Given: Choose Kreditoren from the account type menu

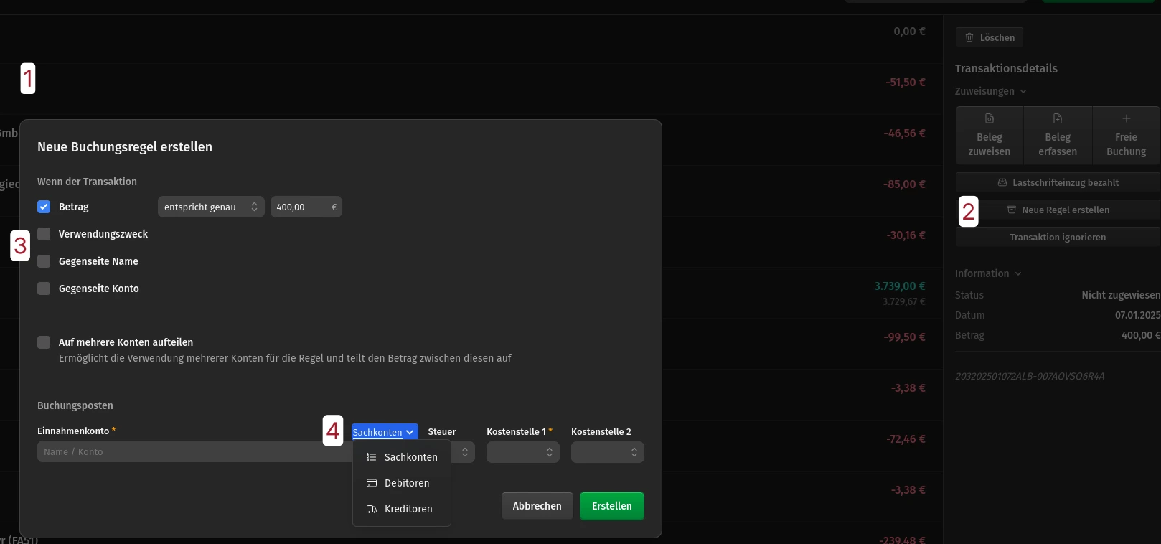Looking at the screenshot, I should pyautogui.click(x=408, y=509).
